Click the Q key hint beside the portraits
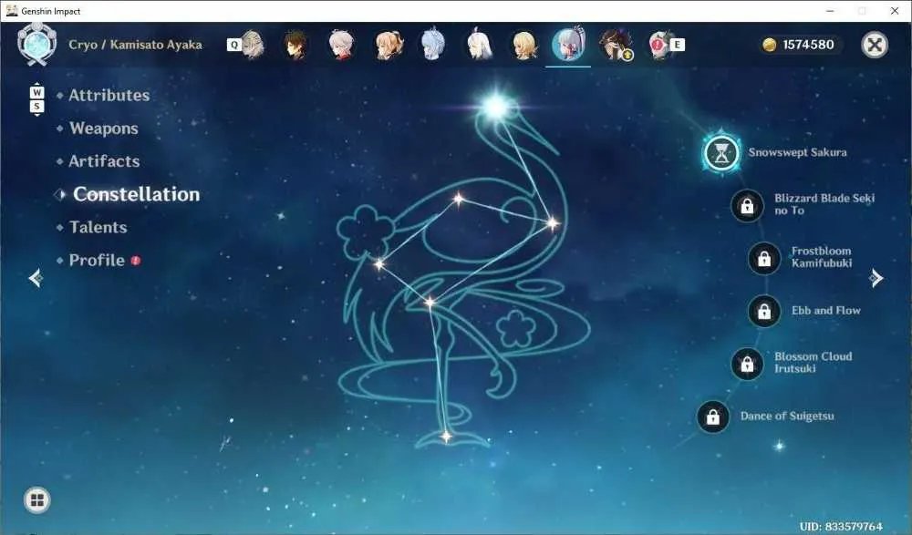The image size is (912, 535). 233,45
